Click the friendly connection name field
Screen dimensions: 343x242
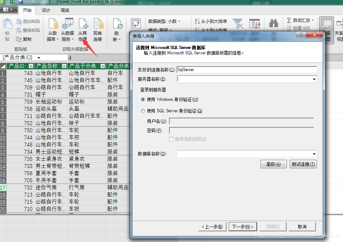click(247, 70)
